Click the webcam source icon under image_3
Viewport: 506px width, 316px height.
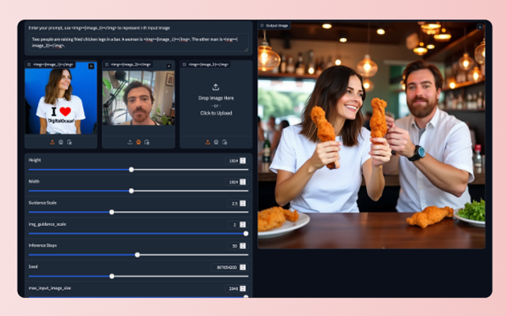click(x=216, y=142)
